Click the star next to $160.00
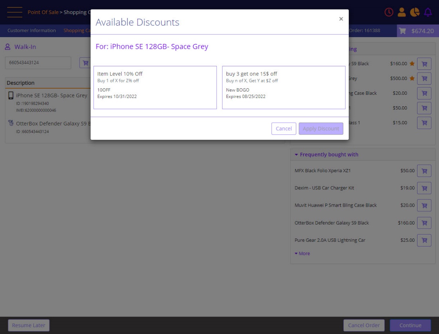The width and height of the screenshot is (439, 334). point(412,64)
